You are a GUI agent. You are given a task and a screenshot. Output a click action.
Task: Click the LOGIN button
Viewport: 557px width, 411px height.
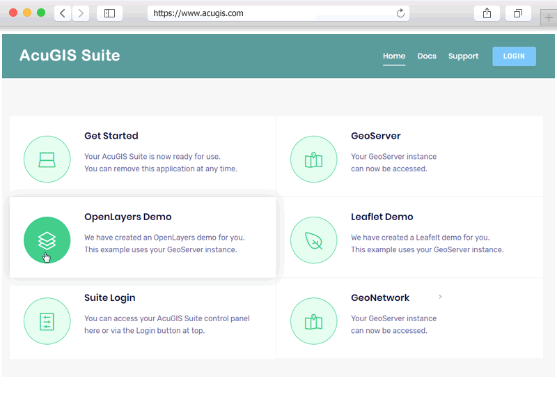(x=514, y=56)
